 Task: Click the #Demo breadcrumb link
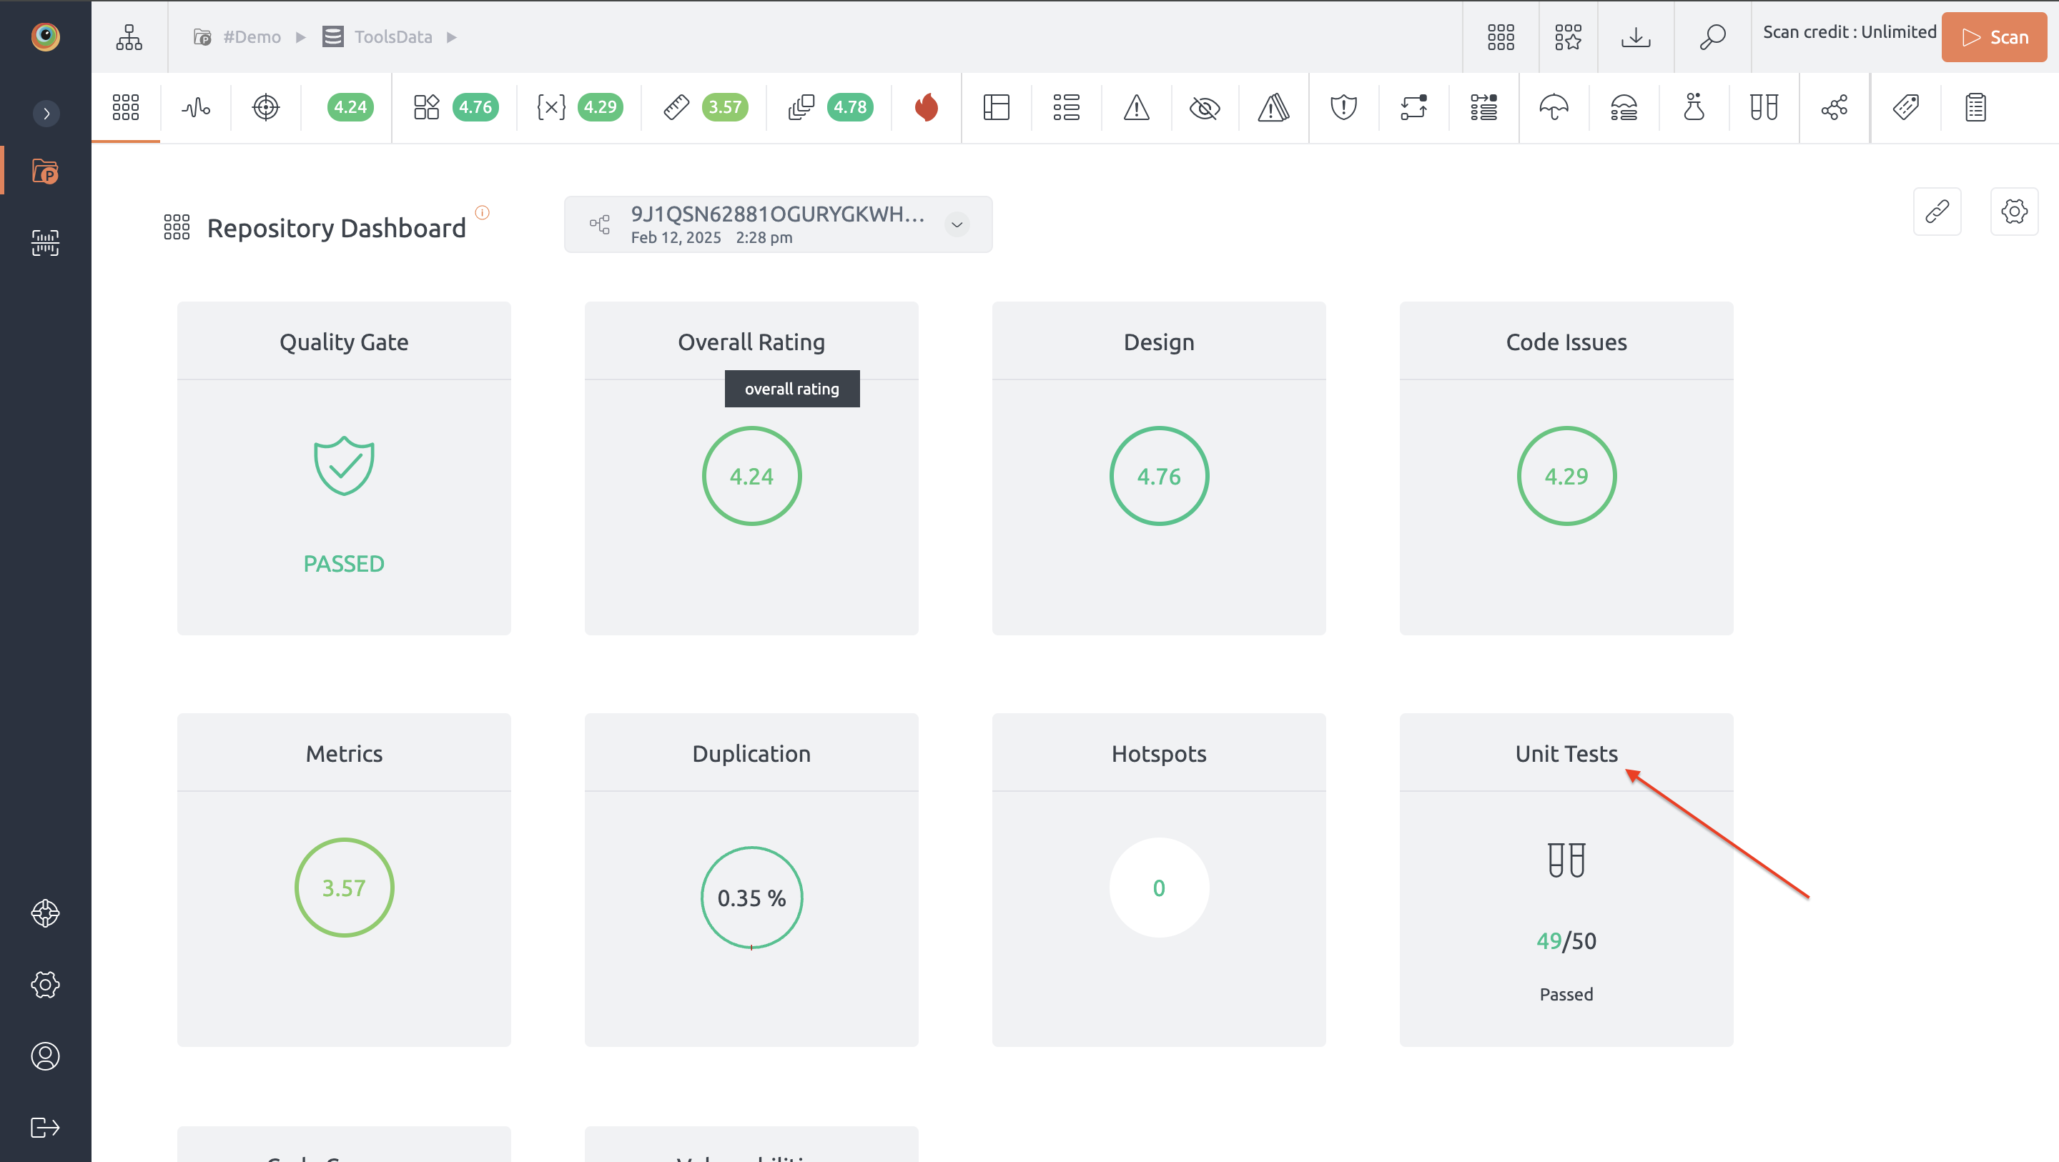[x=251, y=36]
